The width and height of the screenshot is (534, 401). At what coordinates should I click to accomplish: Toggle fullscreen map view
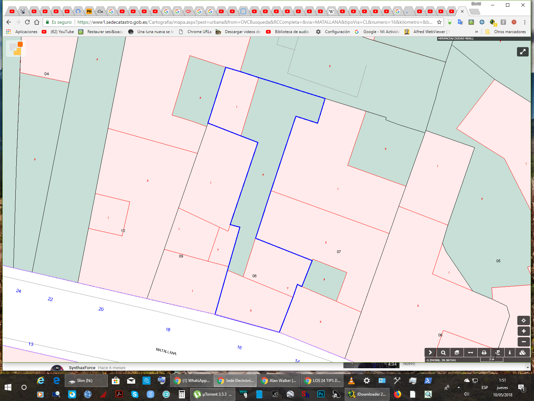coord(523,52)
